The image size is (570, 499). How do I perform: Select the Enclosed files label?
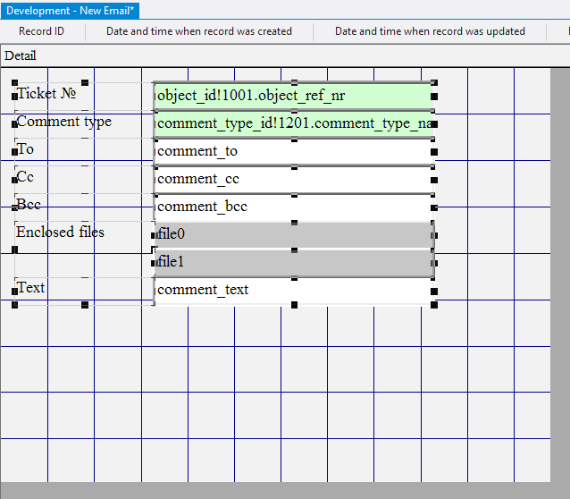coord(60,233)
